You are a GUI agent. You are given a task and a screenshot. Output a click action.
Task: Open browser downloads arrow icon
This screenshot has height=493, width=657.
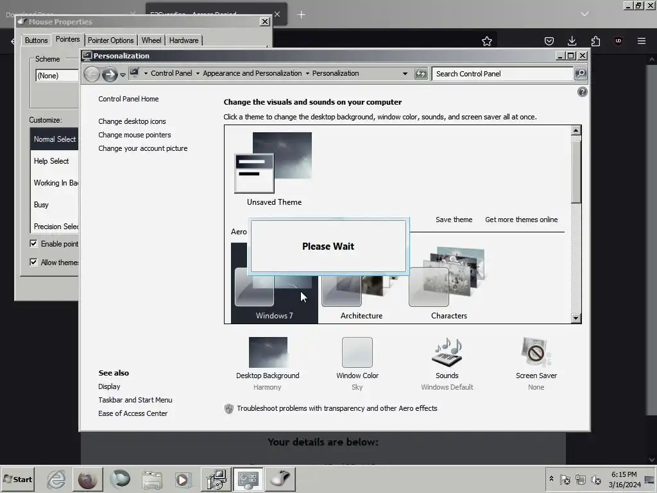pyautogui.click(x=572, y=41)
